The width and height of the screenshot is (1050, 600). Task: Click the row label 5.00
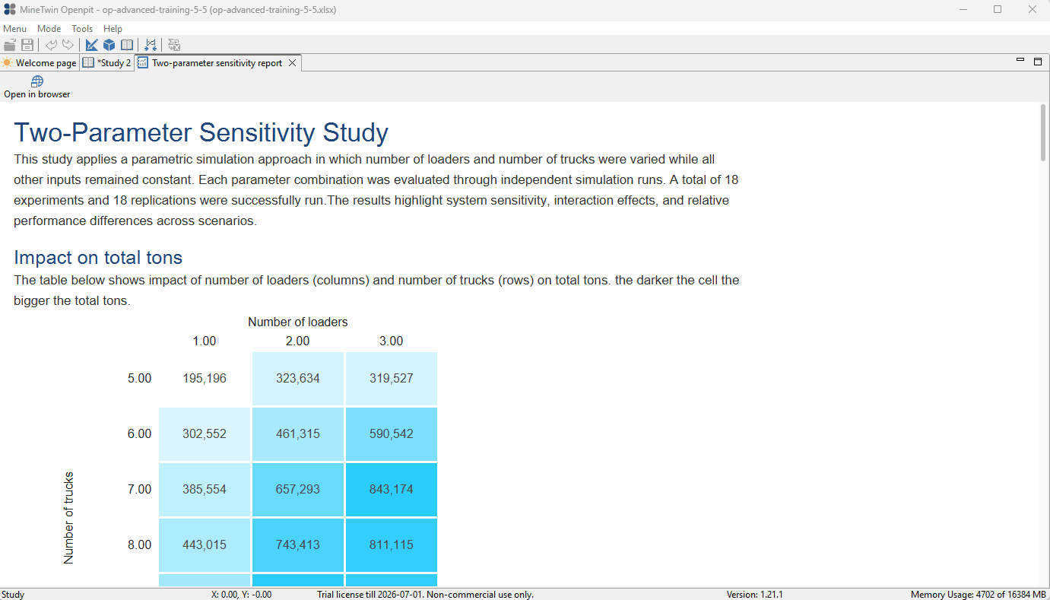point(140,378)
